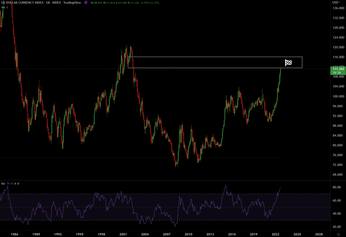Click the purple E badge next to TradingView
Image resolution: width=346 pixels, height=237 pixels.
(x=86, y=3)
